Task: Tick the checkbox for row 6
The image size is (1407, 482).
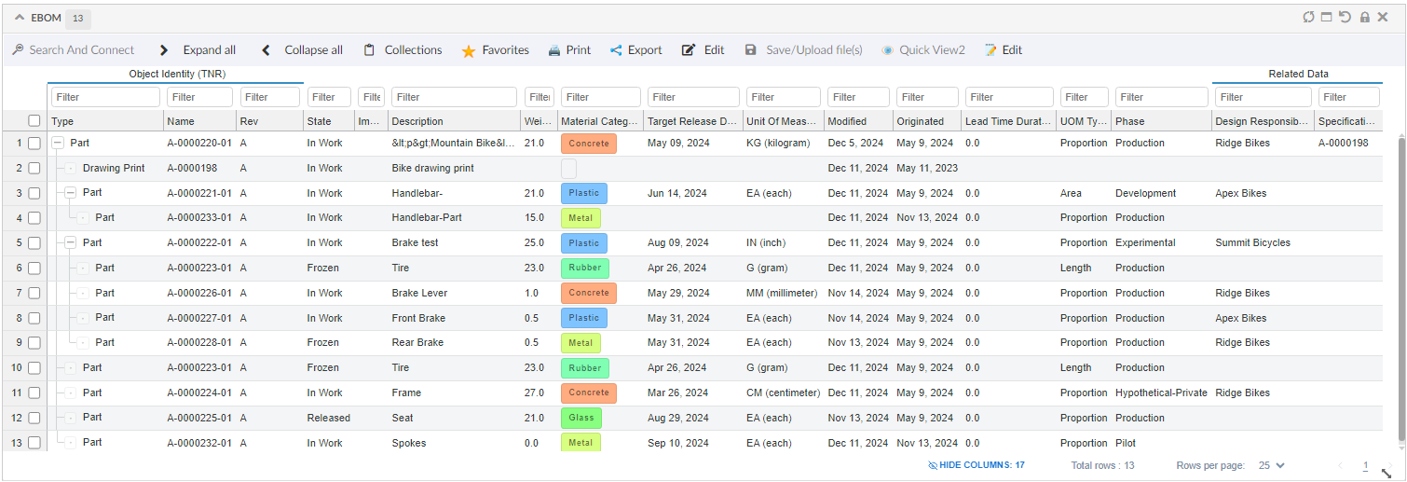Action: [x=34, y=268]
